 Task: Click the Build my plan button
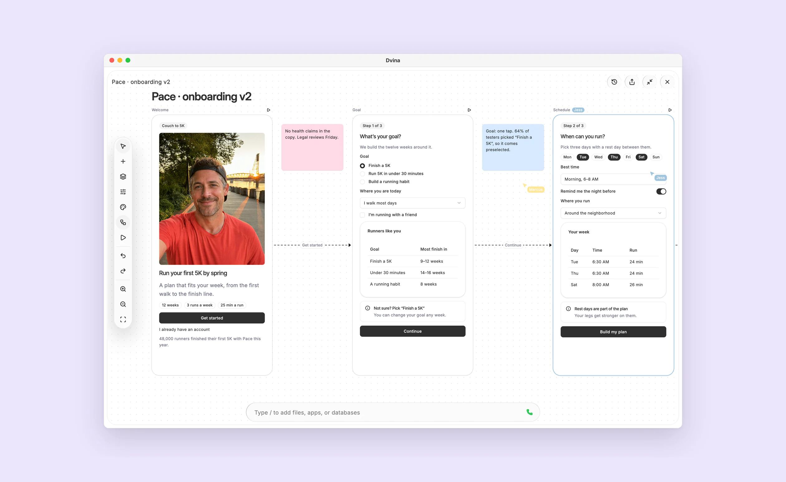(613, 332)
